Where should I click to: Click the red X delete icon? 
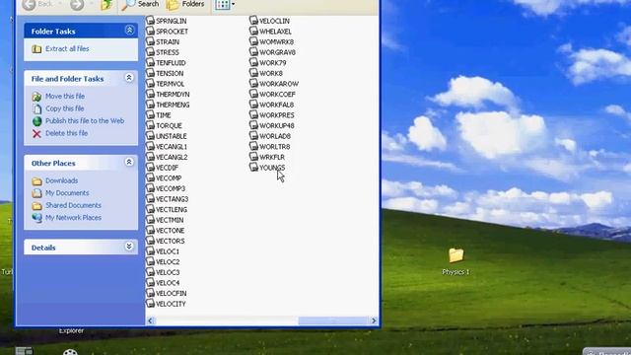click(x=36, y=134)
